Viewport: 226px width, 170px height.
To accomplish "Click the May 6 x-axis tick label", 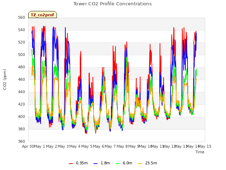I will pyautogui.click(x=99, y=146).
